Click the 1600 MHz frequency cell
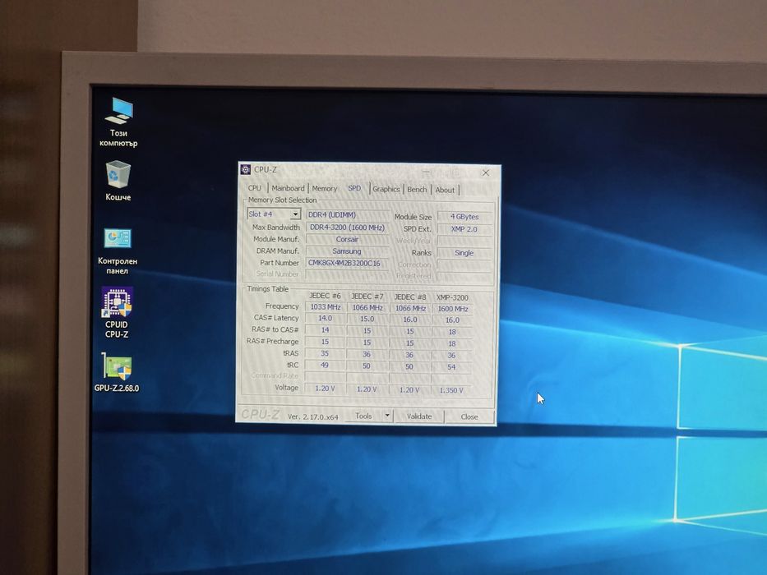The image size is (767, 575). [452, 309]
